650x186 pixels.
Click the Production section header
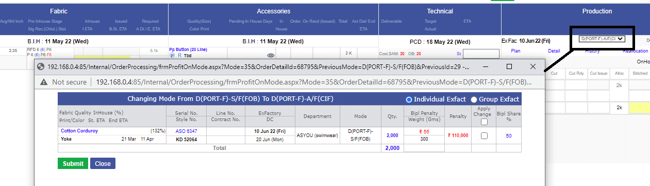597,11
